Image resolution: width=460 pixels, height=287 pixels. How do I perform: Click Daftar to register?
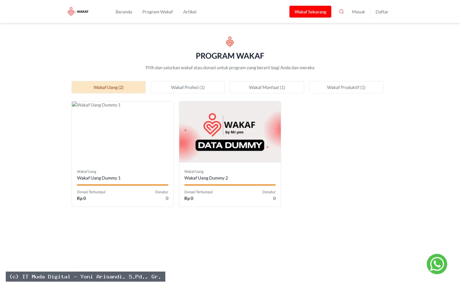click(382, 12)
